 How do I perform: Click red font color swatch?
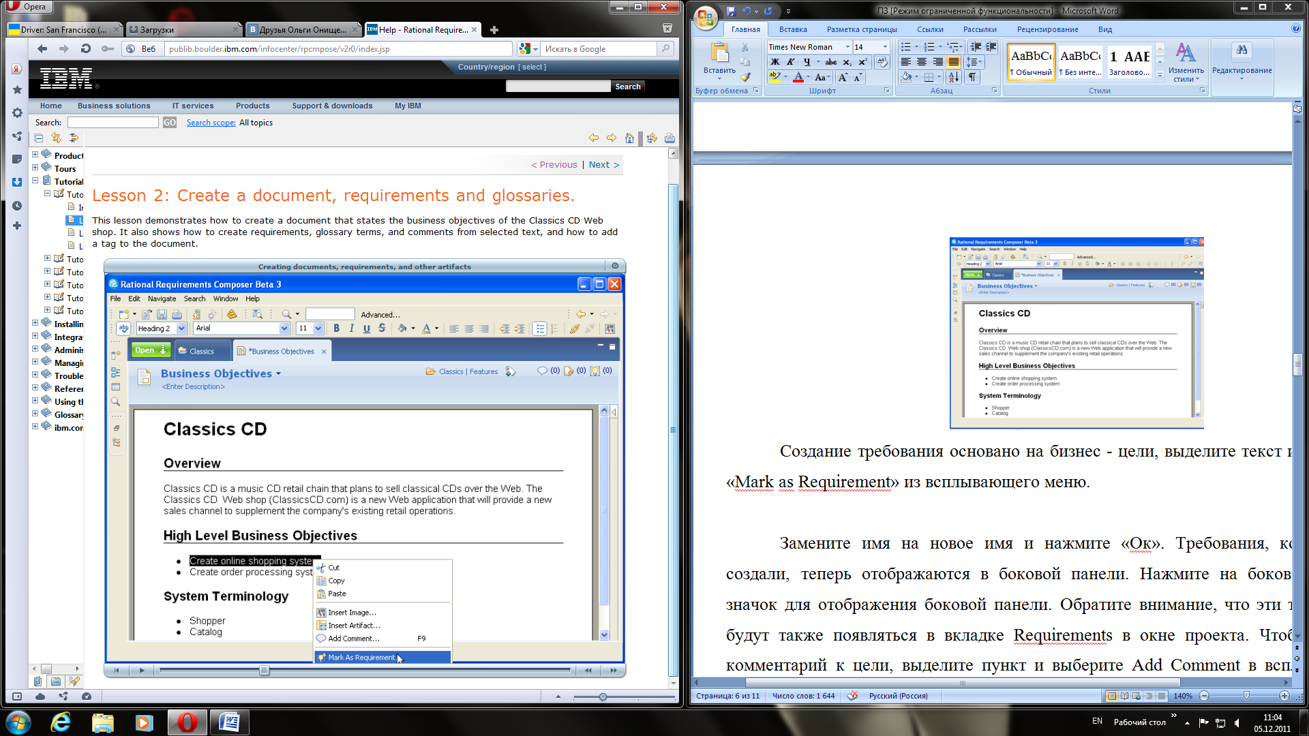tap(798, 78)
